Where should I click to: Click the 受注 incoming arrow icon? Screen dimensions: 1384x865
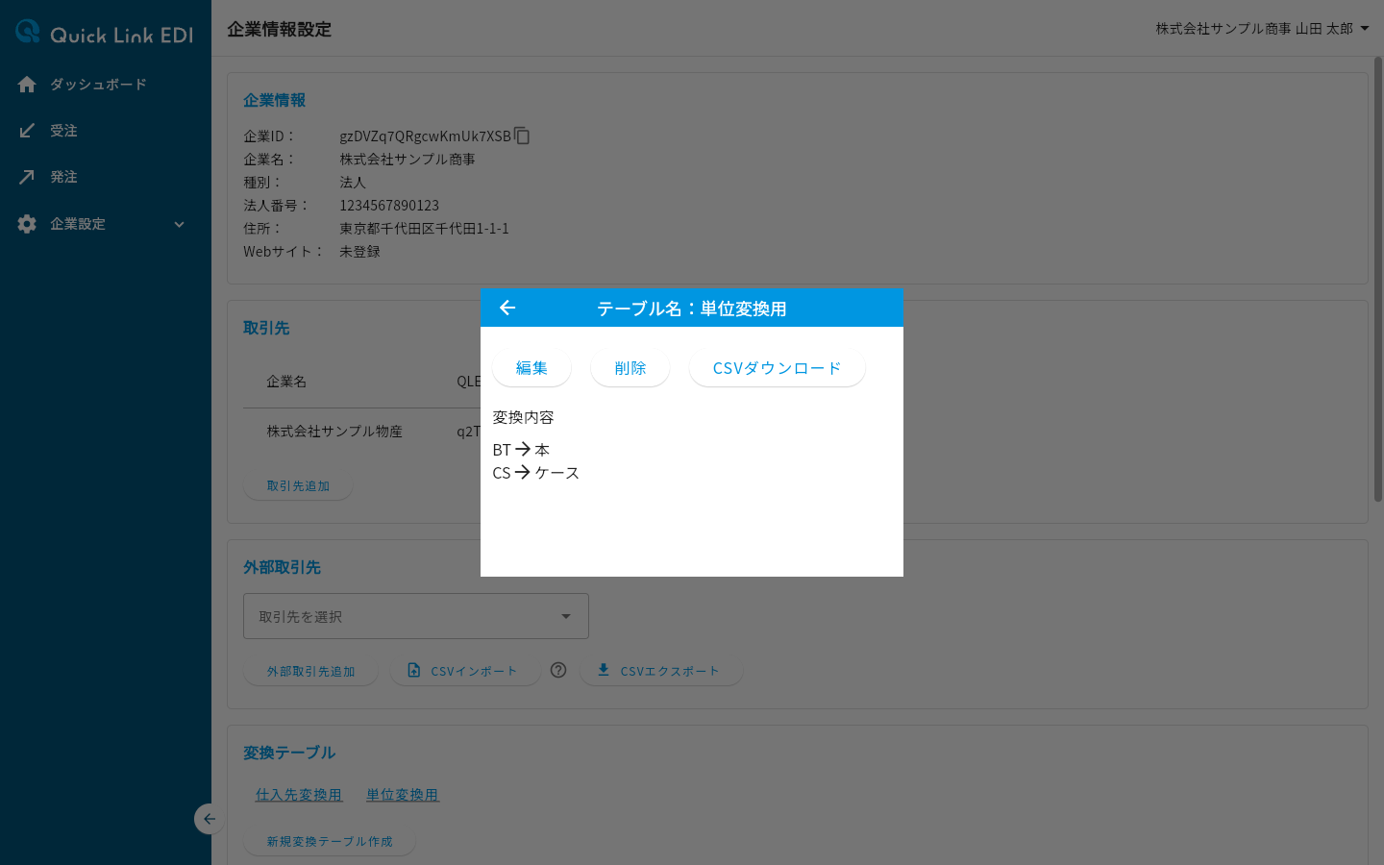tap(27, 131)
